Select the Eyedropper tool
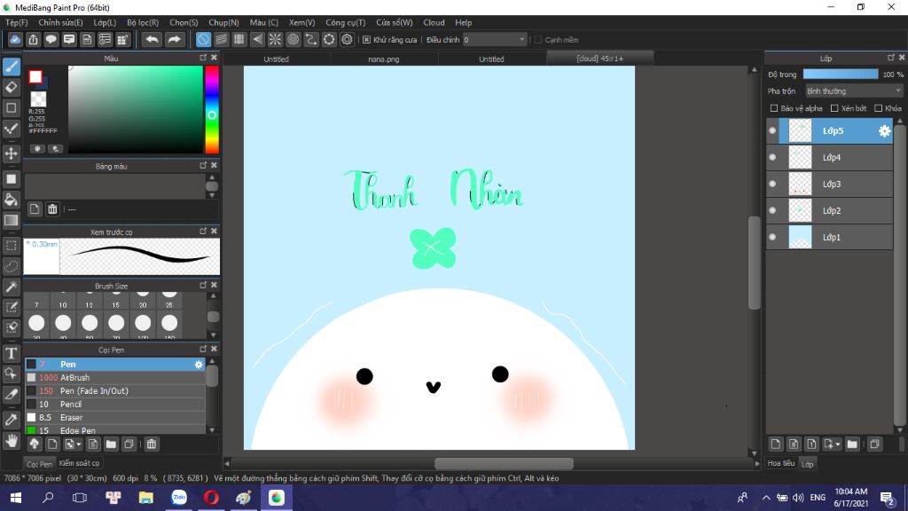Viewport: 908px width, 511px height. tap(11, 420)
